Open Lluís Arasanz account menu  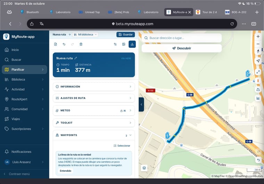(24, 162)
